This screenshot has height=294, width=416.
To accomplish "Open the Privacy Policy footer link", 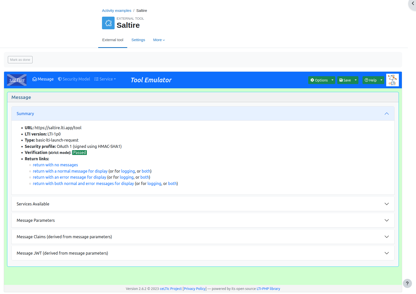I will click(x=195, y=289).
